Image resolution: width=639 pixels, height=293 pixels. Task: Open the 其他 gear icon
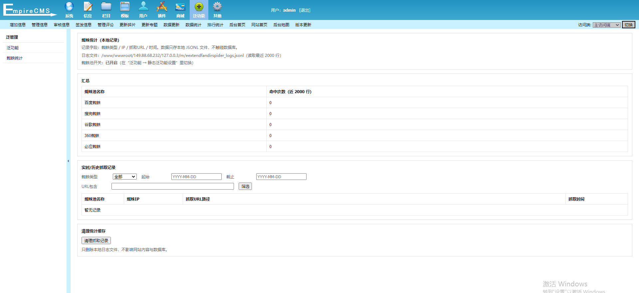tap(217, 7)
